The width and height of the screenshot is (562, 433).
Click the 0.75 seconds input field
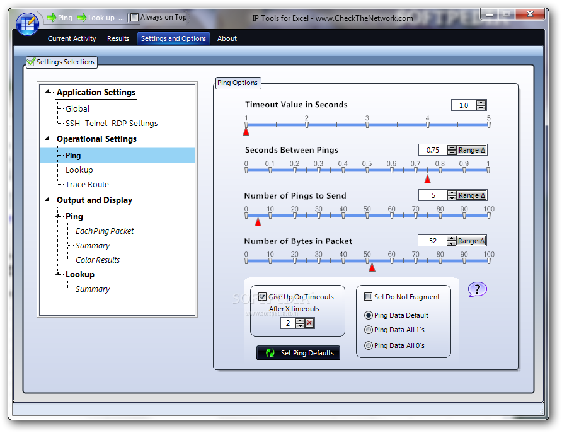tap(433, 150)
